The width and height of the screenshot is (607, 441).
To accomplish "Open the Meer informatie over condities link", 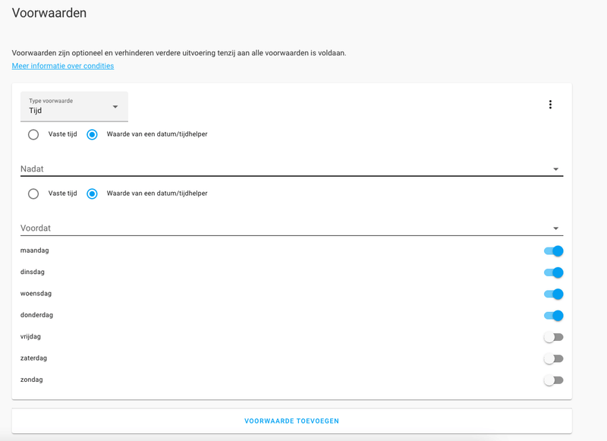I will (x=62, y=65).
